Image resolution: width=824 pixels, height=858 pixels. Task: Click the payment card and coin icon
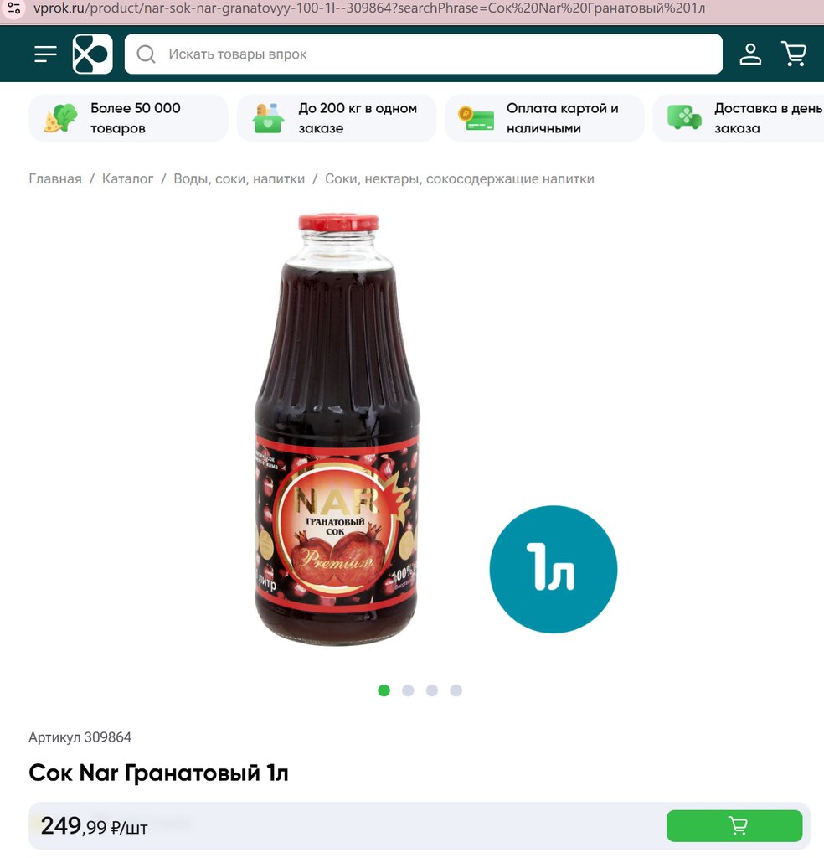(476, 119)
